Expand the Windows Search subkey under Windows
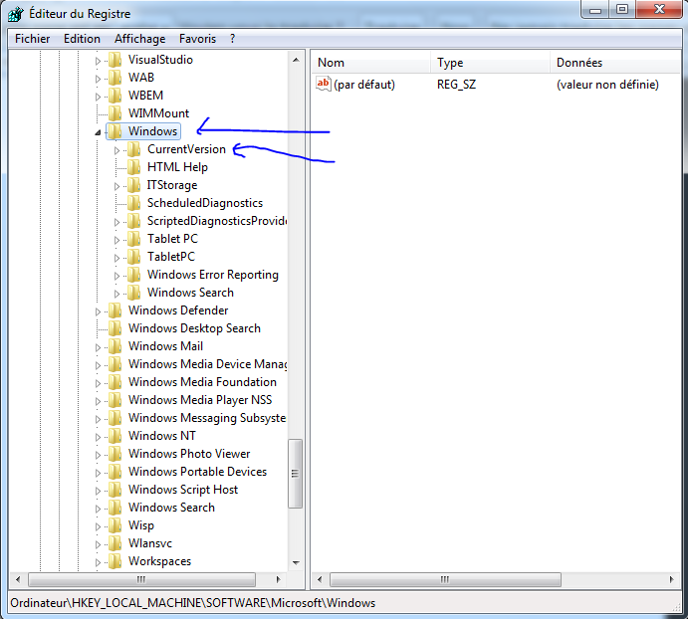Image resolution: width=688 pixels, height=619 pixels. 116,294
